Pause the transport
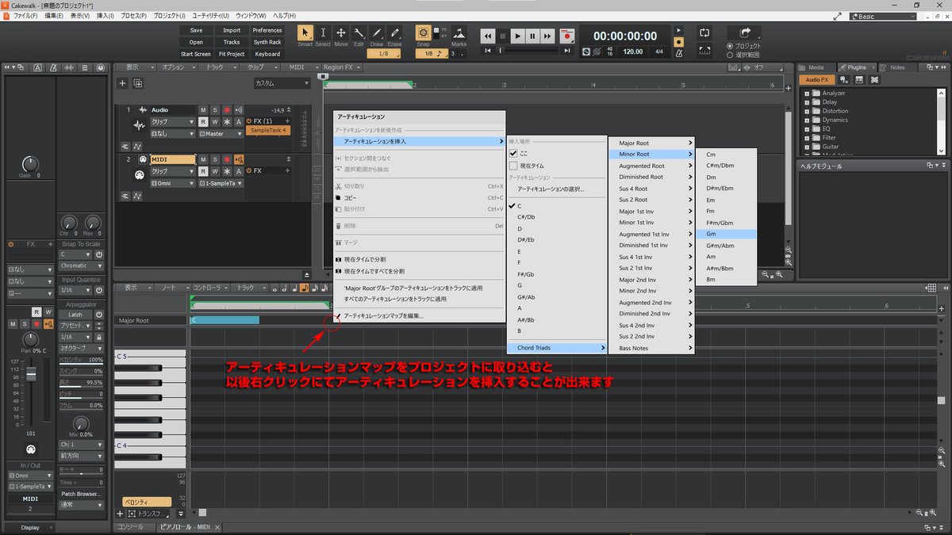This screenshot has width=952, height=535. pos(532,36)
